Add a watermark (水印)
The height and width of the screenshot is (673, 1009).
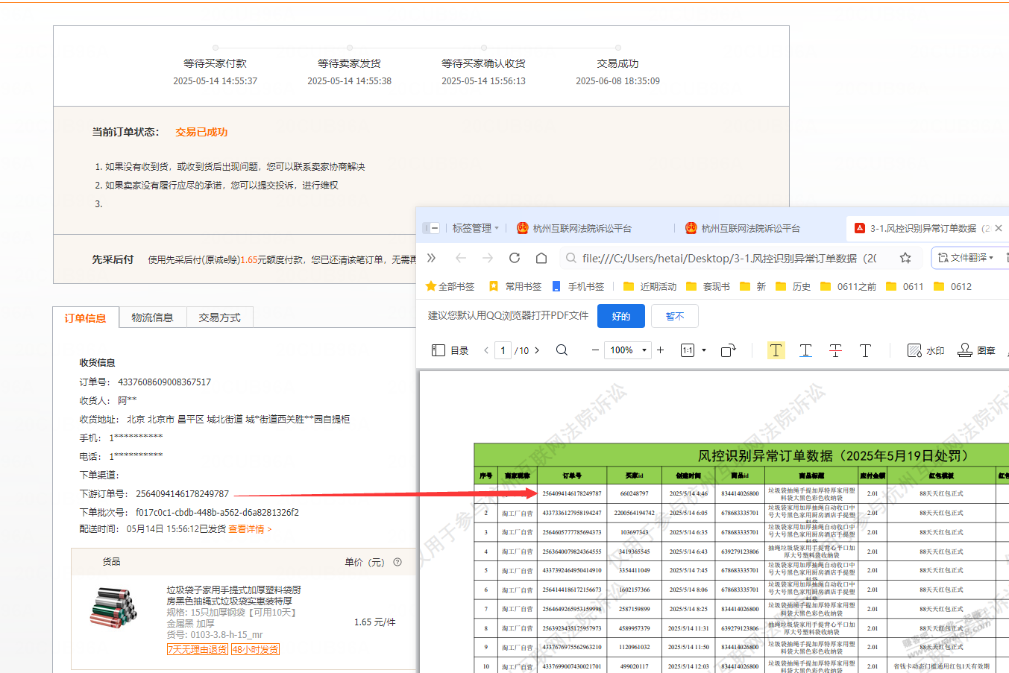click(926, 350)
